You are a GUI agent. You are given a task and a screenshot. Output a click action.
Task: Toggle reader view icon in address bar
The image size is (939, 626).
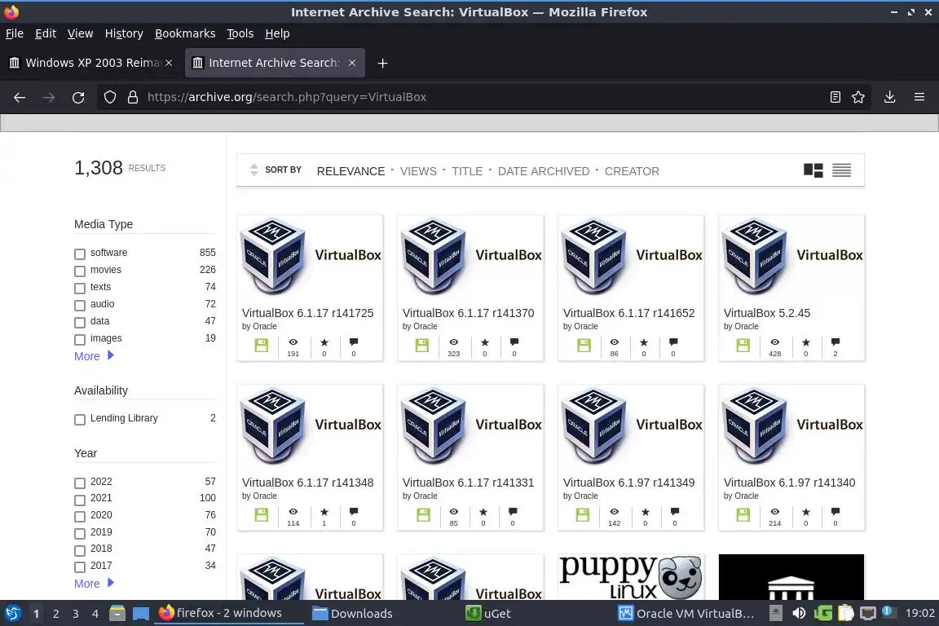coord(835,97)
